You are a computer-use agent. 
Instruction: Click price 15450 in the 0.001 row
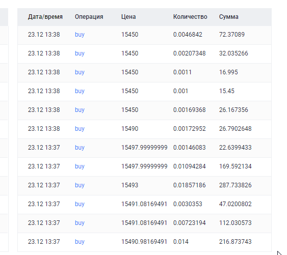pyautogui.click(x=130, y=91)
